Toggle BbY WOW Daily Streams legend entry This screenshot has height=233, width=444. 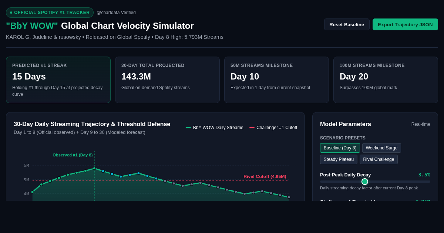pyautogui.click(x=215, y=128)
